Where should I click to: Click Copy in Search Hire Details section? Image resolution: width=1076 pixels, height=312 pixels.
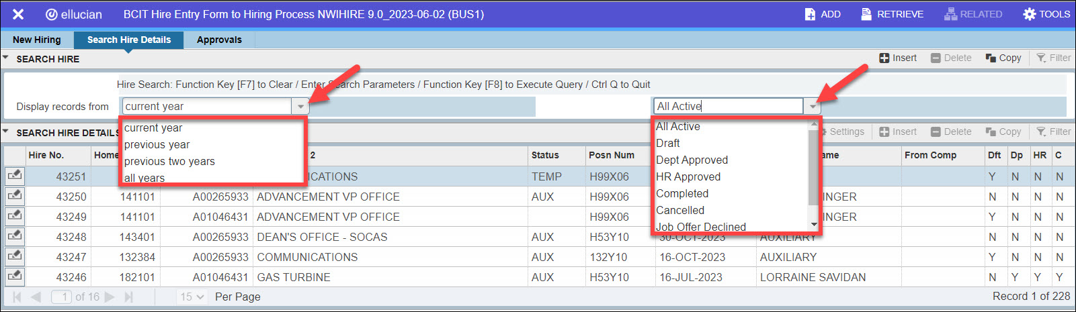click(x=1003, y=132)
